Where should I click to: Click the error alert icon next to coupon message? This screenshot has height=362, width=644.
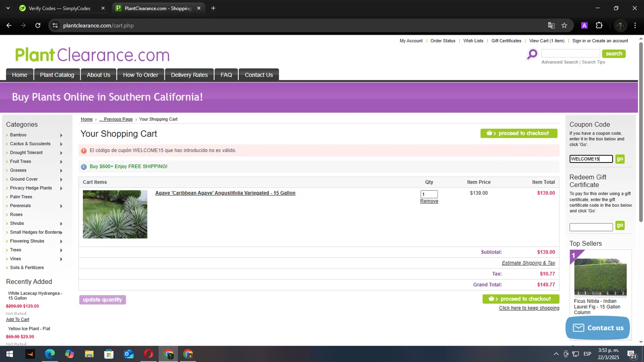[84, 151]
